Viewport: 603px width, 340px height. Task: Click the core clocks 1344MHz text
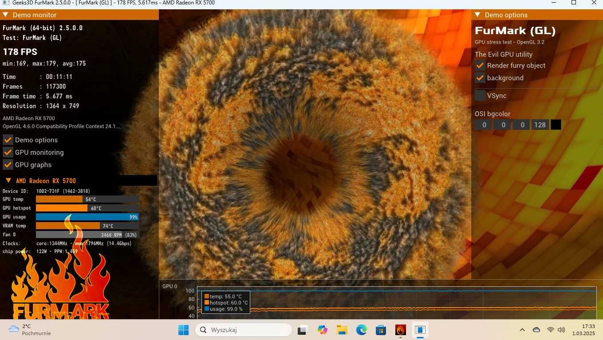52,243
